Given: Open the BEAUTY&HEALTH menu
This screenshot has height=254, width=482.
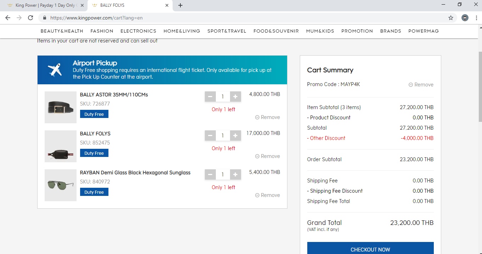Looking at the screenshot, I should [x=62, y=31].
